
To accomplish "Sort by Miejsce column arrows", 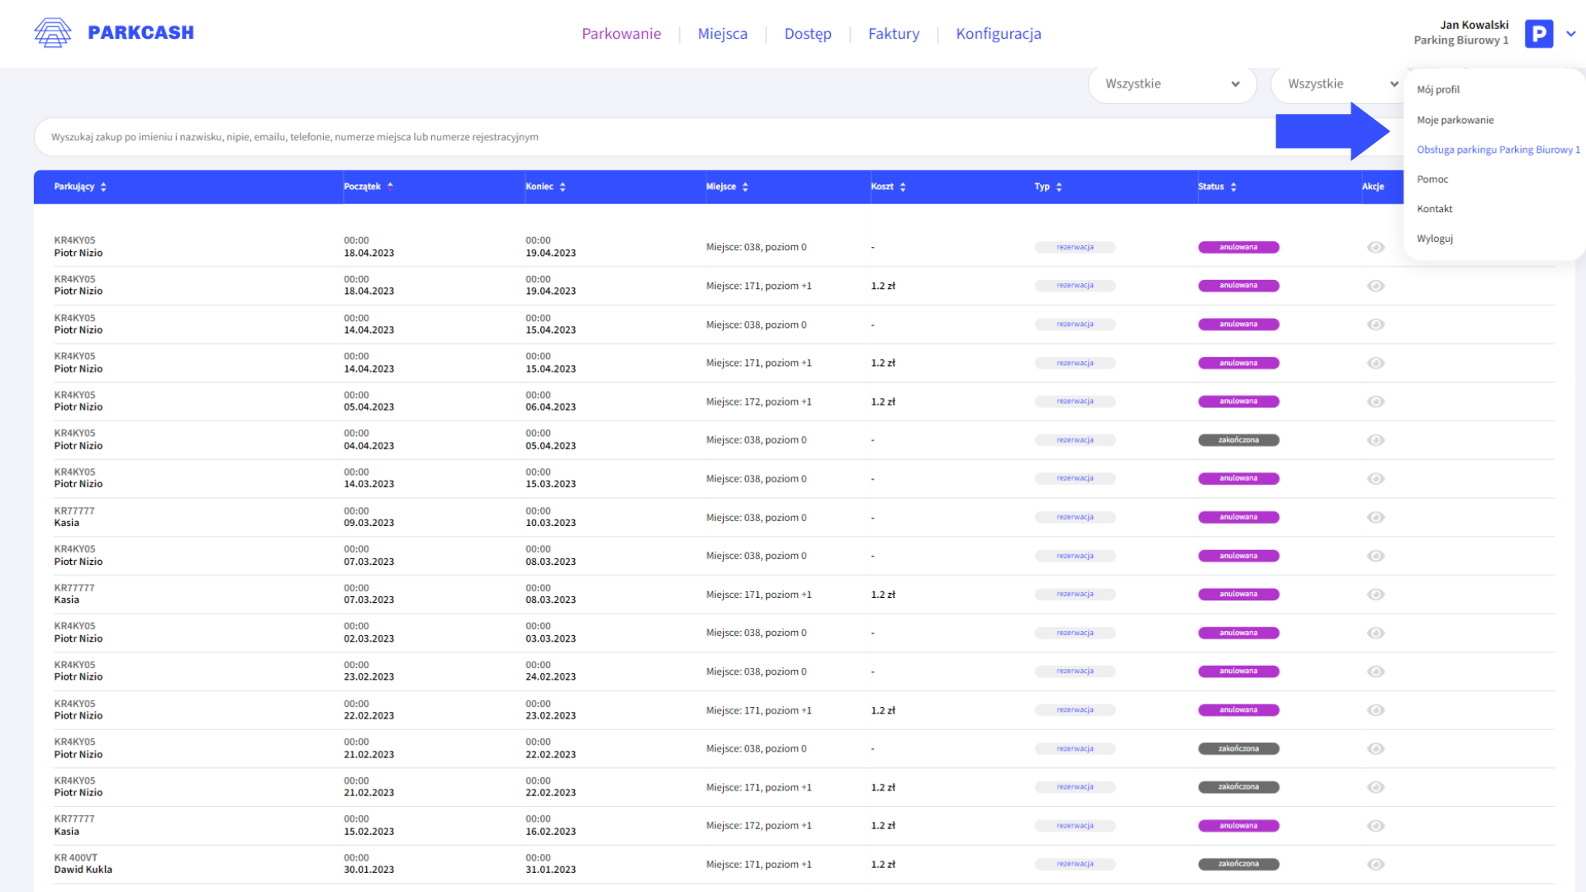I will 745,187.
